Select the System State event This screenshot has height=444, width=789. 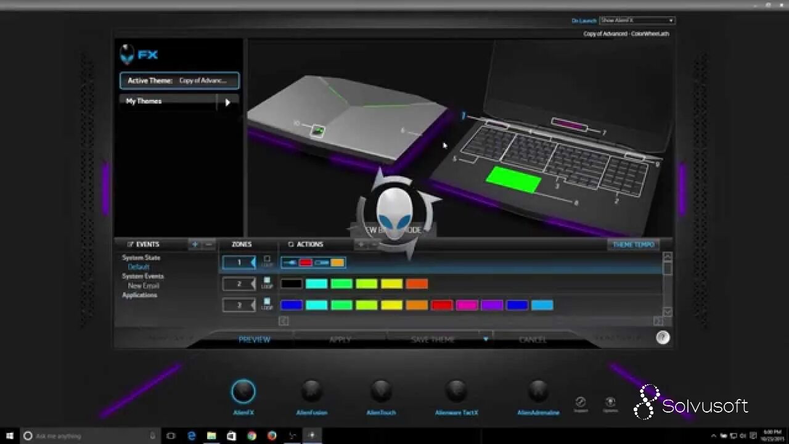tap(141, 258)
